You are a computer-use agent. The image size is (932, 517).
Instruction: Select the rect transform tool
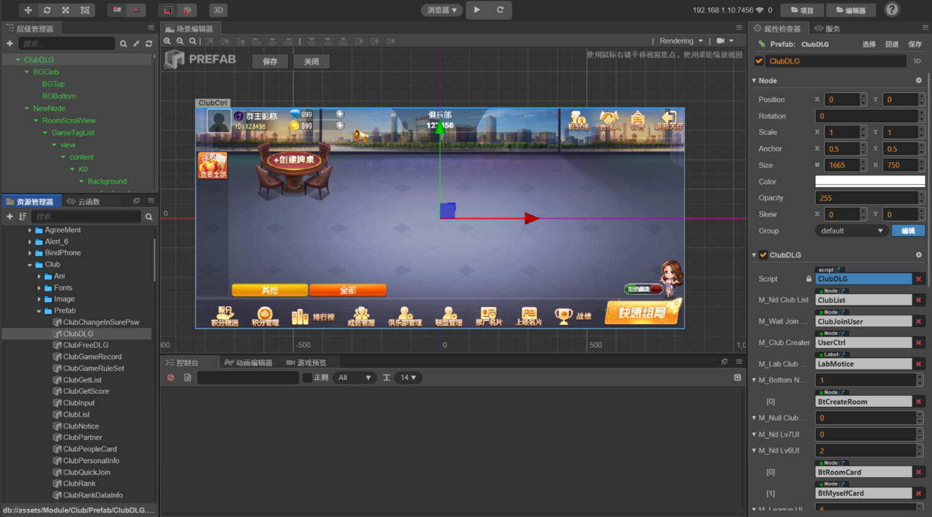click(x=85, y=10)
